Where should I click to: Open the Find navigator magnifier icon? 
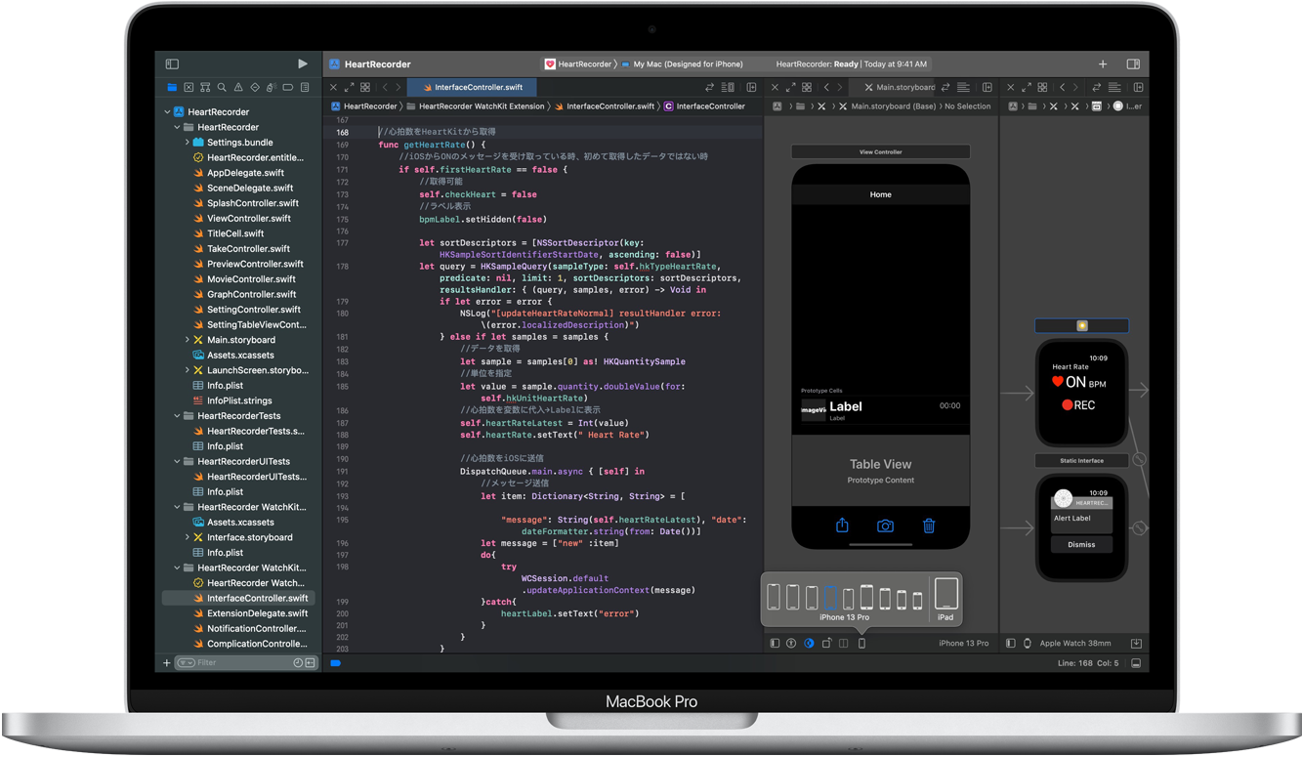(222, 88)
